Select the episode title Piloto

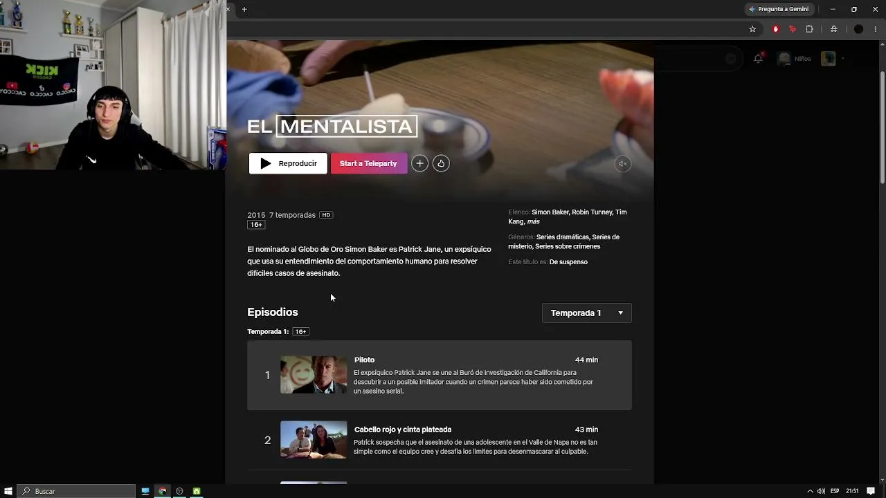(x=364, y=360)
